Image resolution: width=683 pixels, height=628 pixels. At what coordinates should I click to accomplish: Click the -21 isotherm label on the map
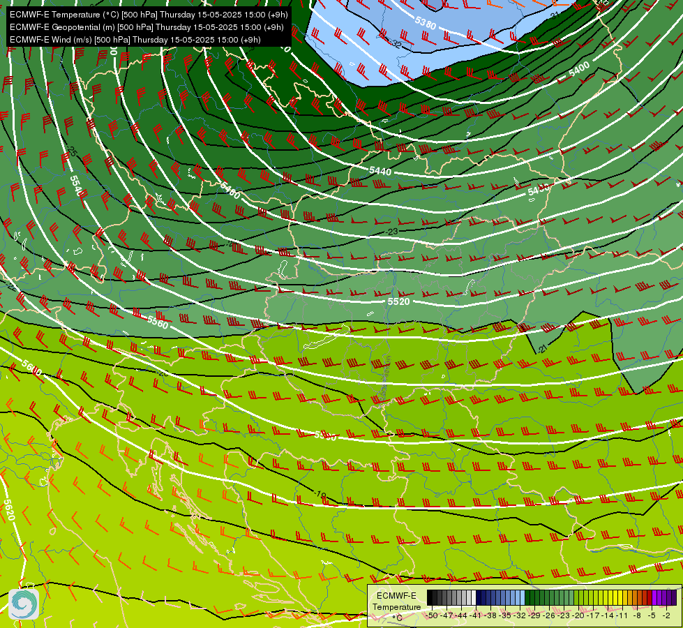pyautogui.click(x=541, y=349)
